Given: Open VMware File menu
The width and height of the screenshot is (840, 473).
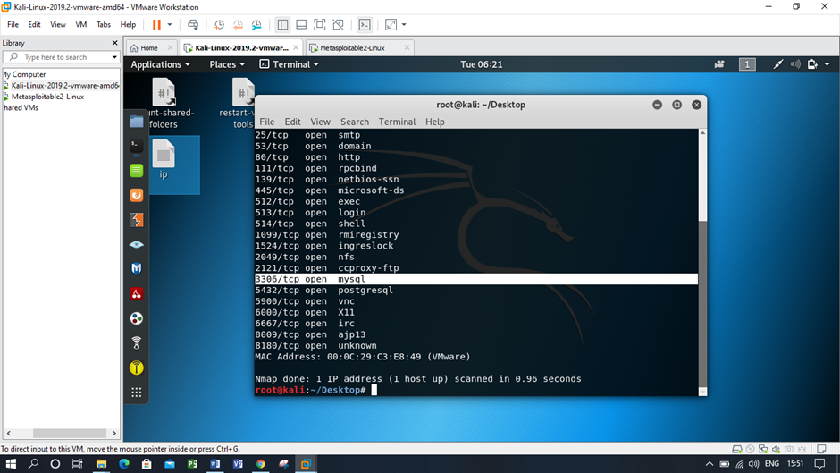Looking at the screenshot, I should [x=13, y=25].
